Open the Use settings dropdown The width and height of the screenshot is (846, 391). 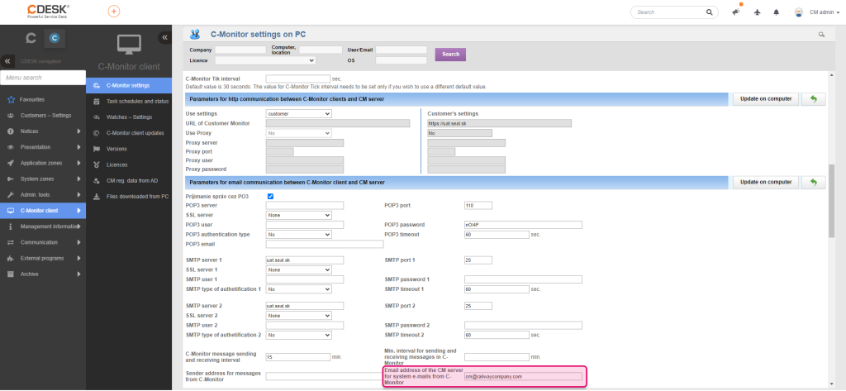[299, 114]
